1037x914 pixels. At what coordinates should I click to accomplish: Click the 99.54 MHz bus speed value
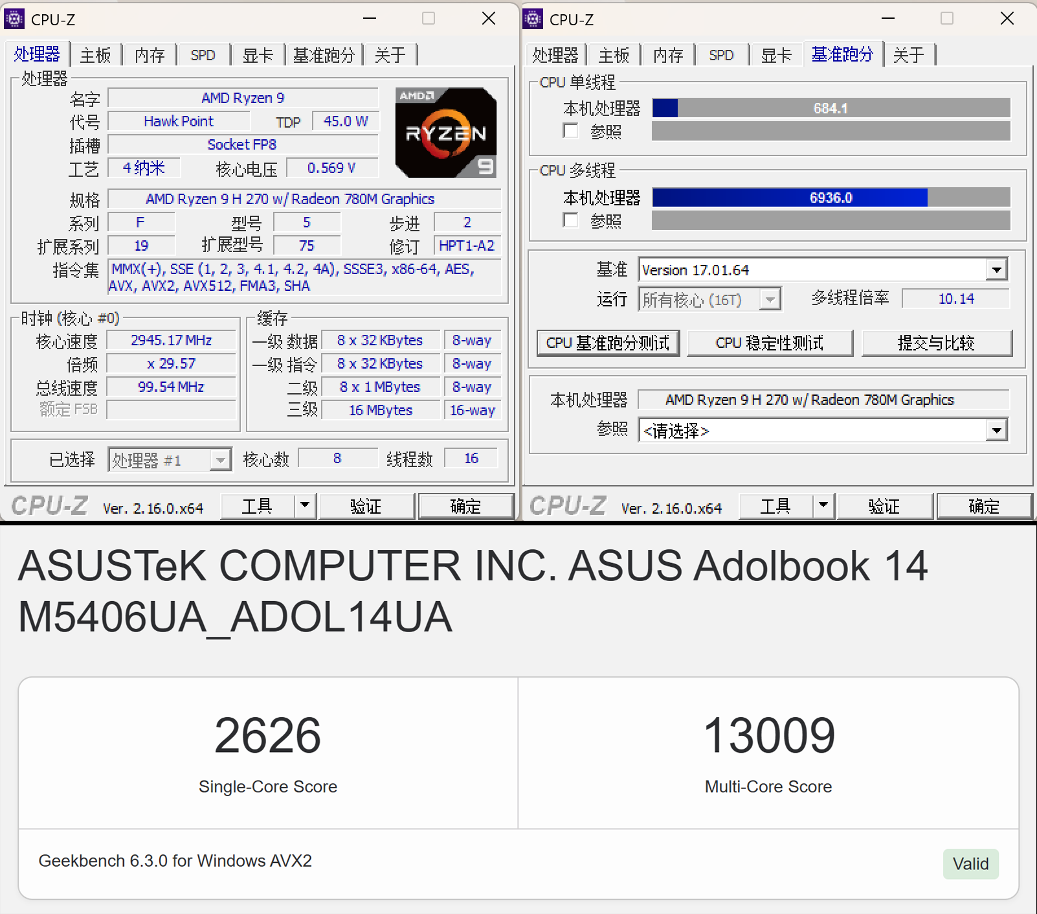[172, 387]
